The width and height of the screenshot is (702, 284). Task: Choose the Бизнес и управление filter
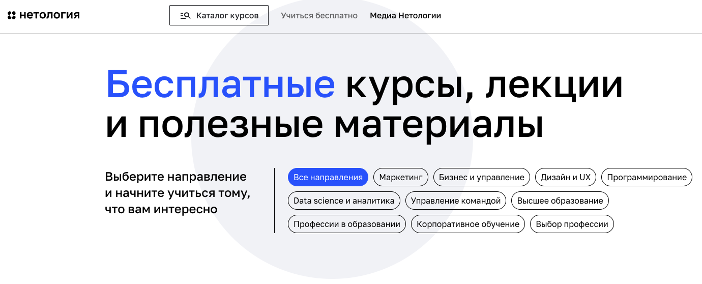482,177
